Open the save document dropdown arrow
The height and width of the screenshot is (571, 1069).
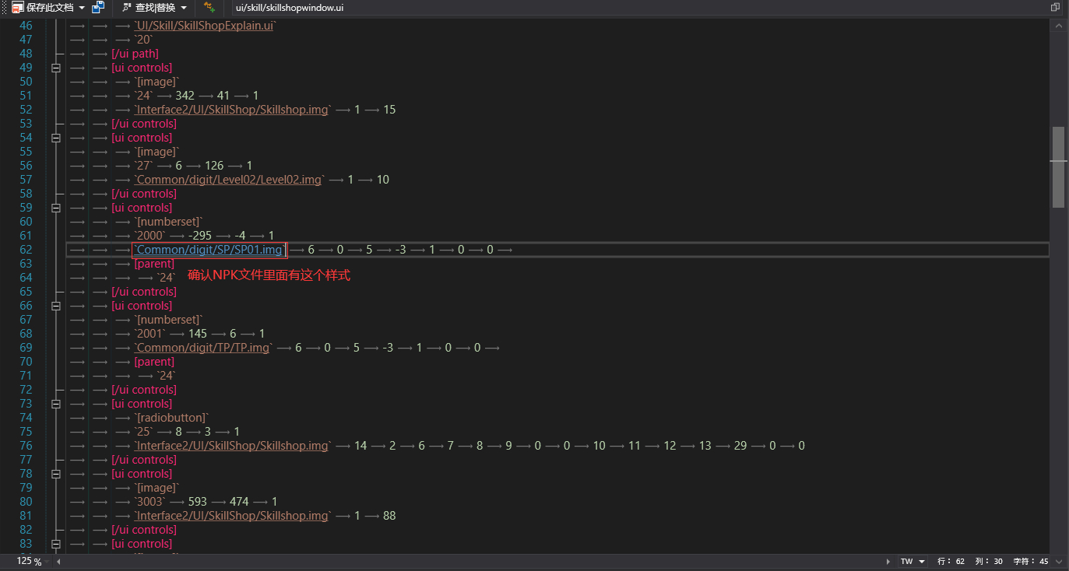[x=82, y=8]
